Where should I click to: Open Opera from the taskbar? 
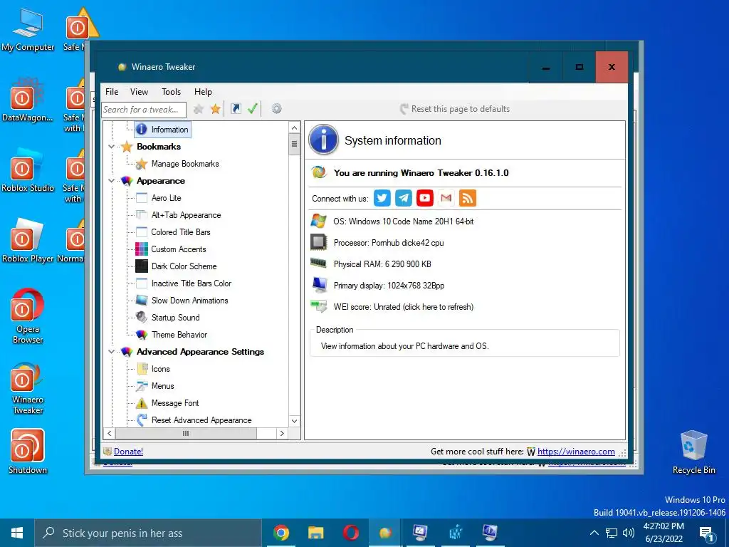[350, 533]
